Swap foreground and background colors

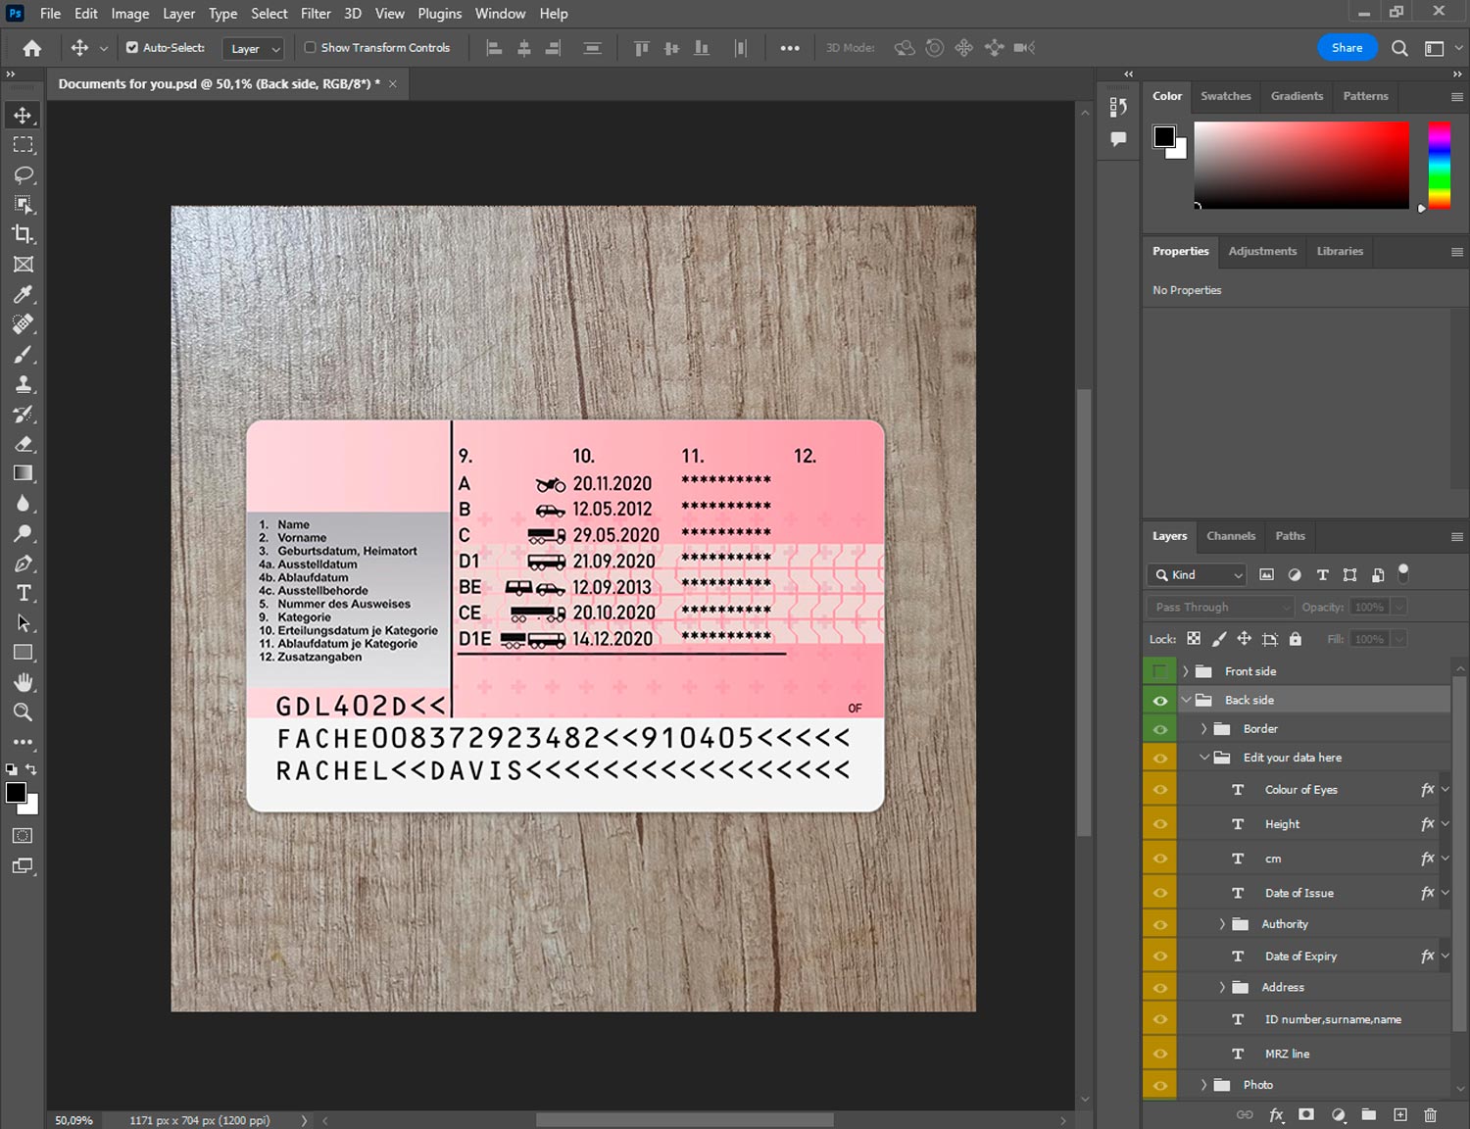(31, 769)
